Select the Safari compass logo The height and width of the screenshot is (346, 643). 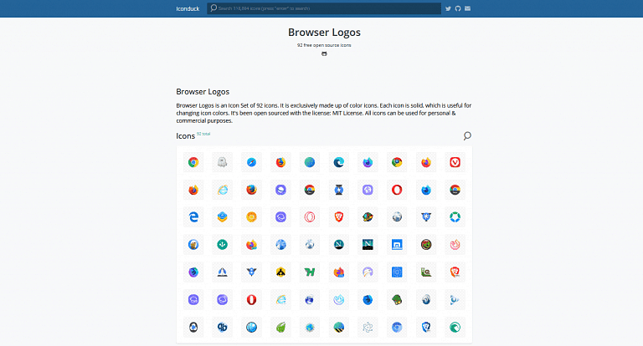pyautogui.click(x=251, y=163)
